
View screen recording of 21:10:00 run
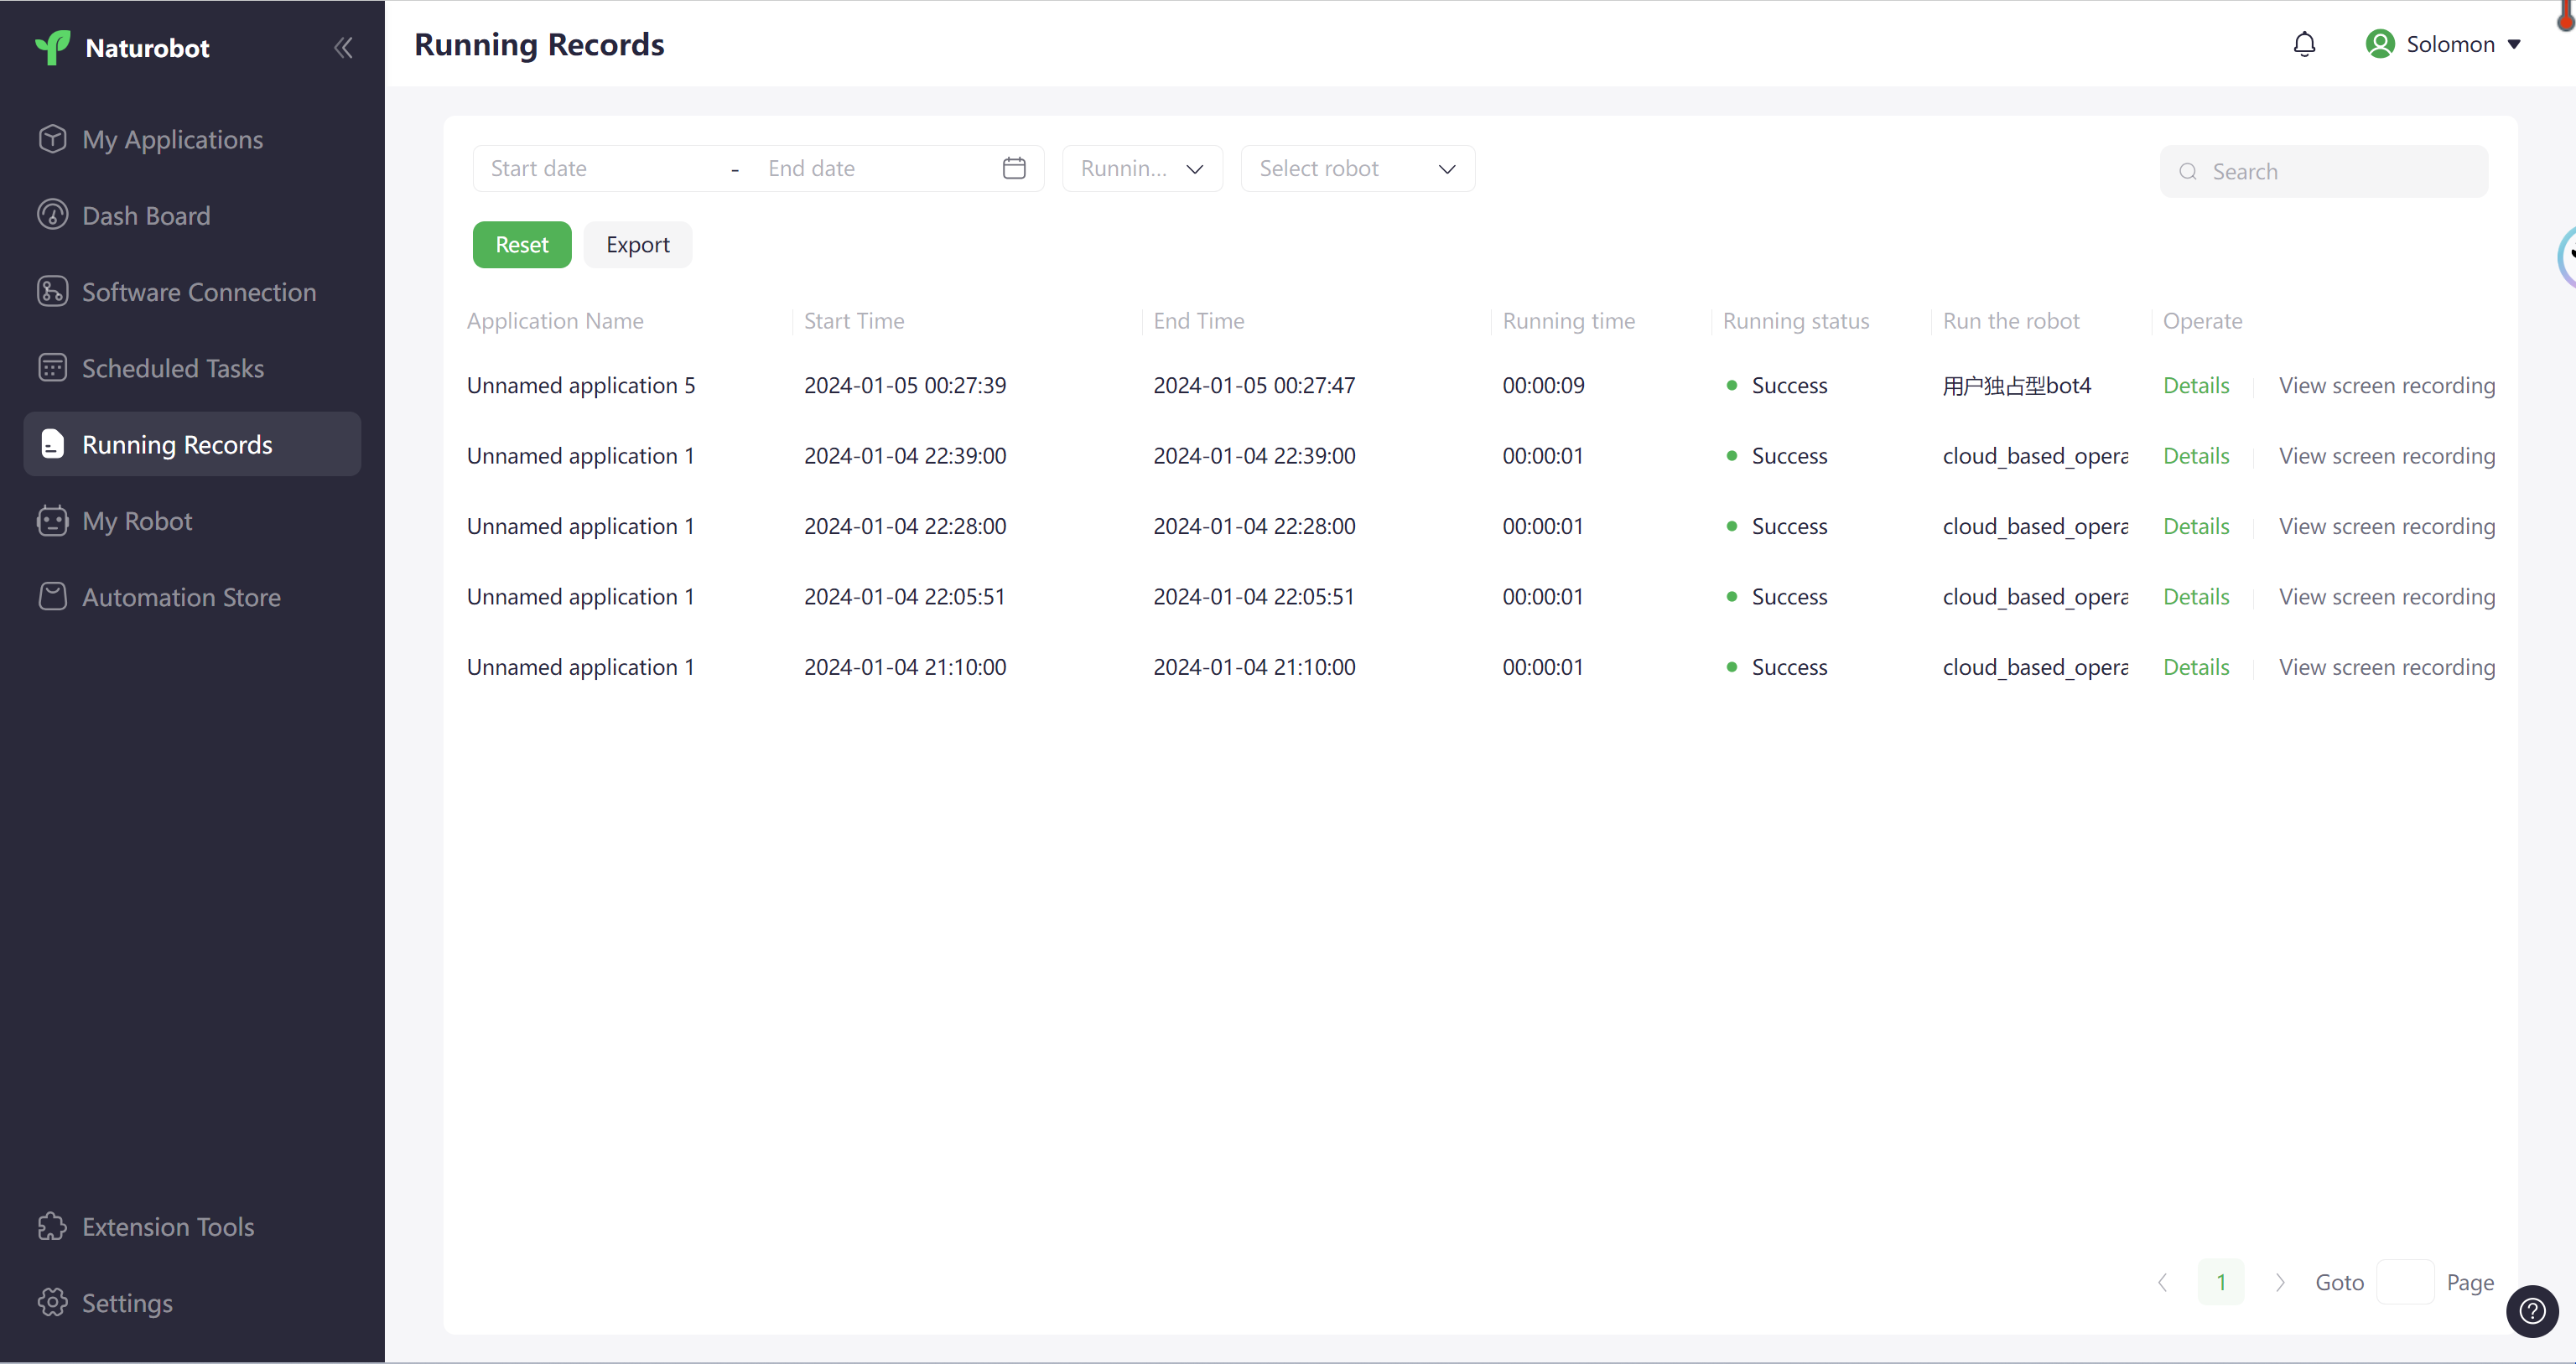pyautogui.click(x=2387, y=667)
